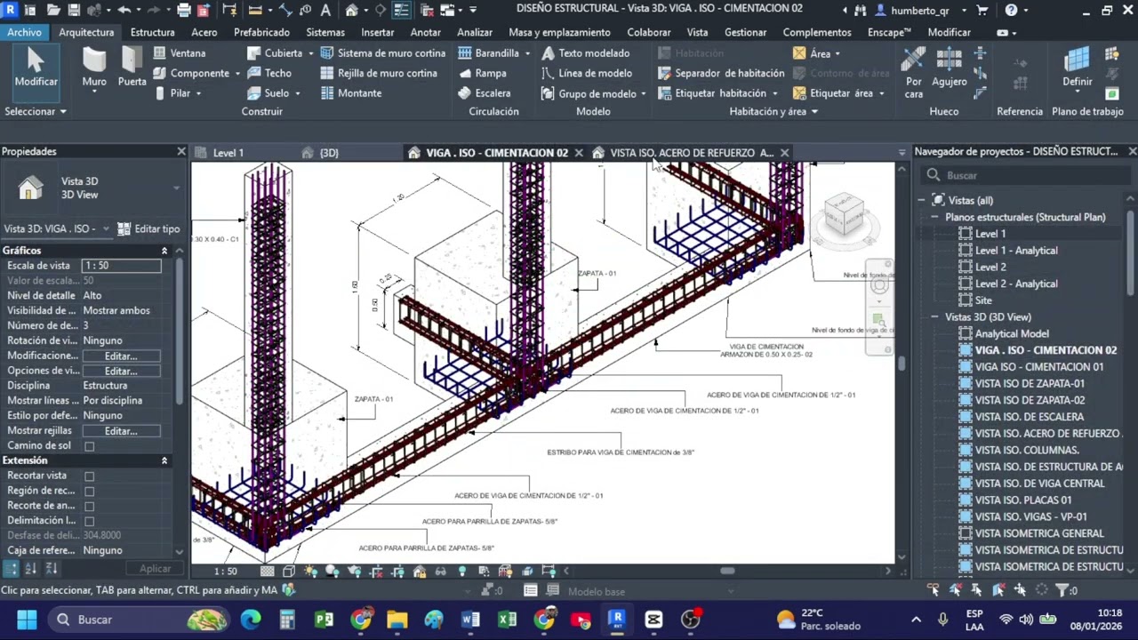
Task: Click the 1 : 50 scale in view control bar
Action: [x=226, y=572]
